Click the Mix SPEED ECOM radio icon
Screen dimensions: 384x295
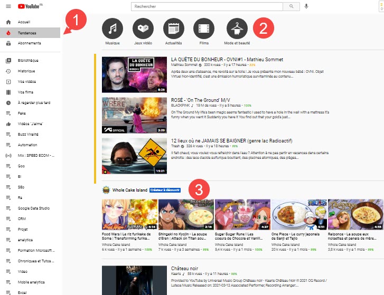tap(8, 156)
